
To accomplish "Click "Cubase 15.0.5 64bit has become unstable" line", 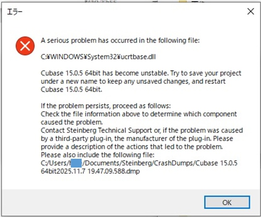I will coord(141,73).
